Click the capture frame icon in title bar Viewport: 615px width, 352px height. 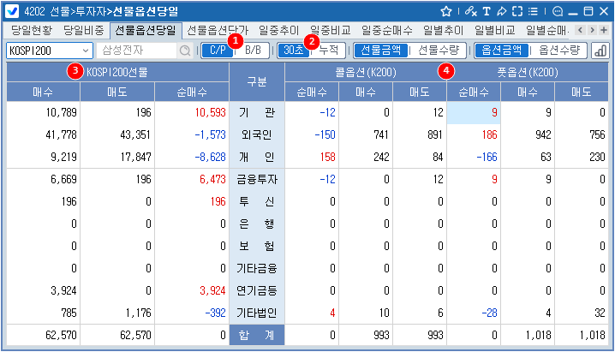pyautogui.click(x=519, y=12)
